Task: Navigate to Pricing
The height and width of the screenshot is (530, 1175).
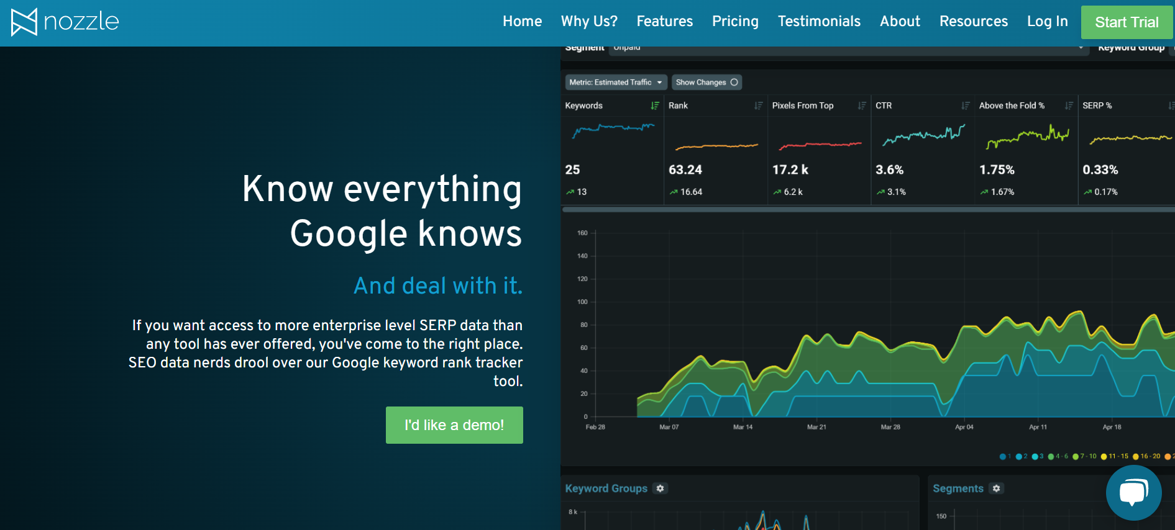Action: tap(735, 21)
